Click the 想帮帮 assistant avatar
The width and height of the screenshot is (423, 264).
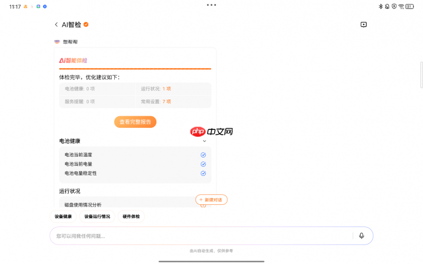[x=57, y=42]
